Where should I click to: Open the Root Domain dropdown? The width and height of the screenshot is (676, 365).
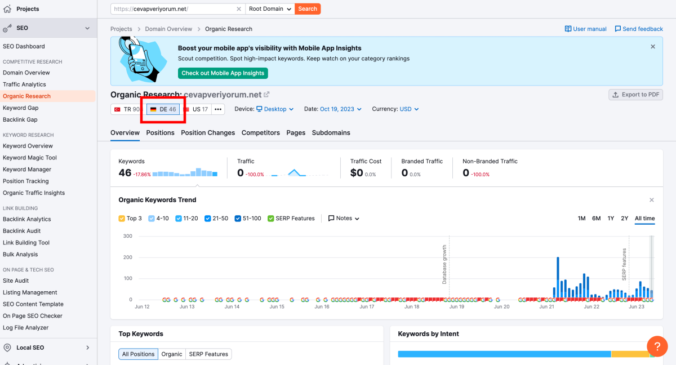[x=270, y=9]
